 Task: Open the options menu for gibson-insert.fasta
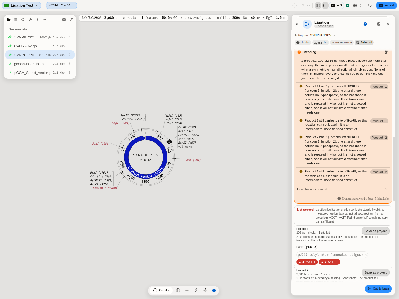70,64
